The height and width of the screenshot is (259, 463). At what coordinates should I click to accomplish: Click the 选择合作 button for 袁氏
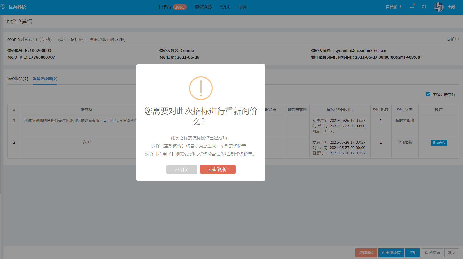click(438, 143)
